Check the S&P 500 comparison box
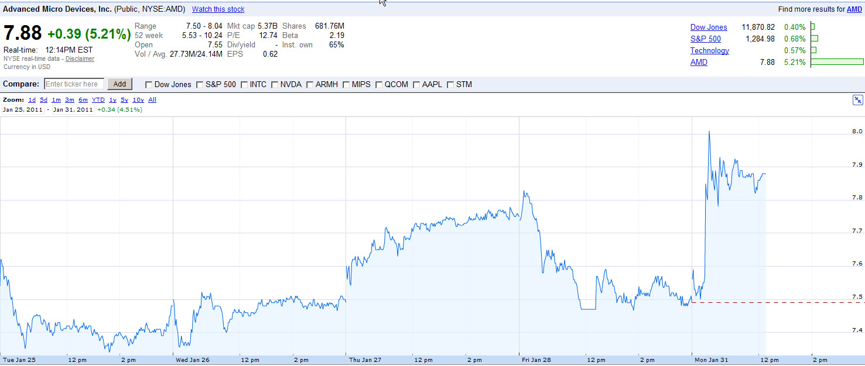Viewport: 865px width, 366px height. point(200,85)
